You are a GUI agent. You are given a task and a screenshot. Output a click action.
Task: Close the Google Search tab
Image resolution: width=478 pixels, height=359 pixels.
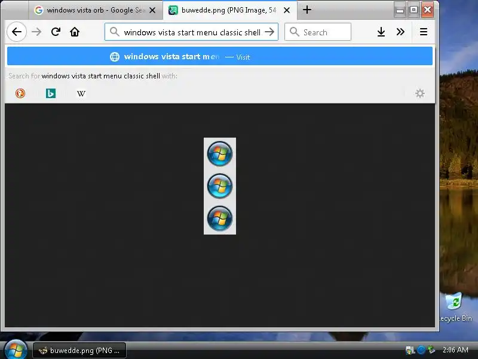coord(152,10)
